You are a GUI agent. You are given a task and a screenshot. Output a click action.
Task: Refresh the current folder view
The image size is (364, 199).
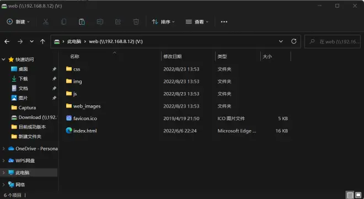(x=294, y=41)
